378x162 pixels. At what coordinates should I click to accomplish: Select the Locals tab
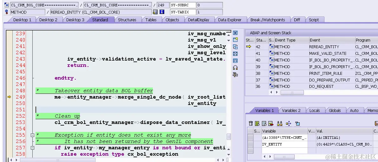pos(315,110)
